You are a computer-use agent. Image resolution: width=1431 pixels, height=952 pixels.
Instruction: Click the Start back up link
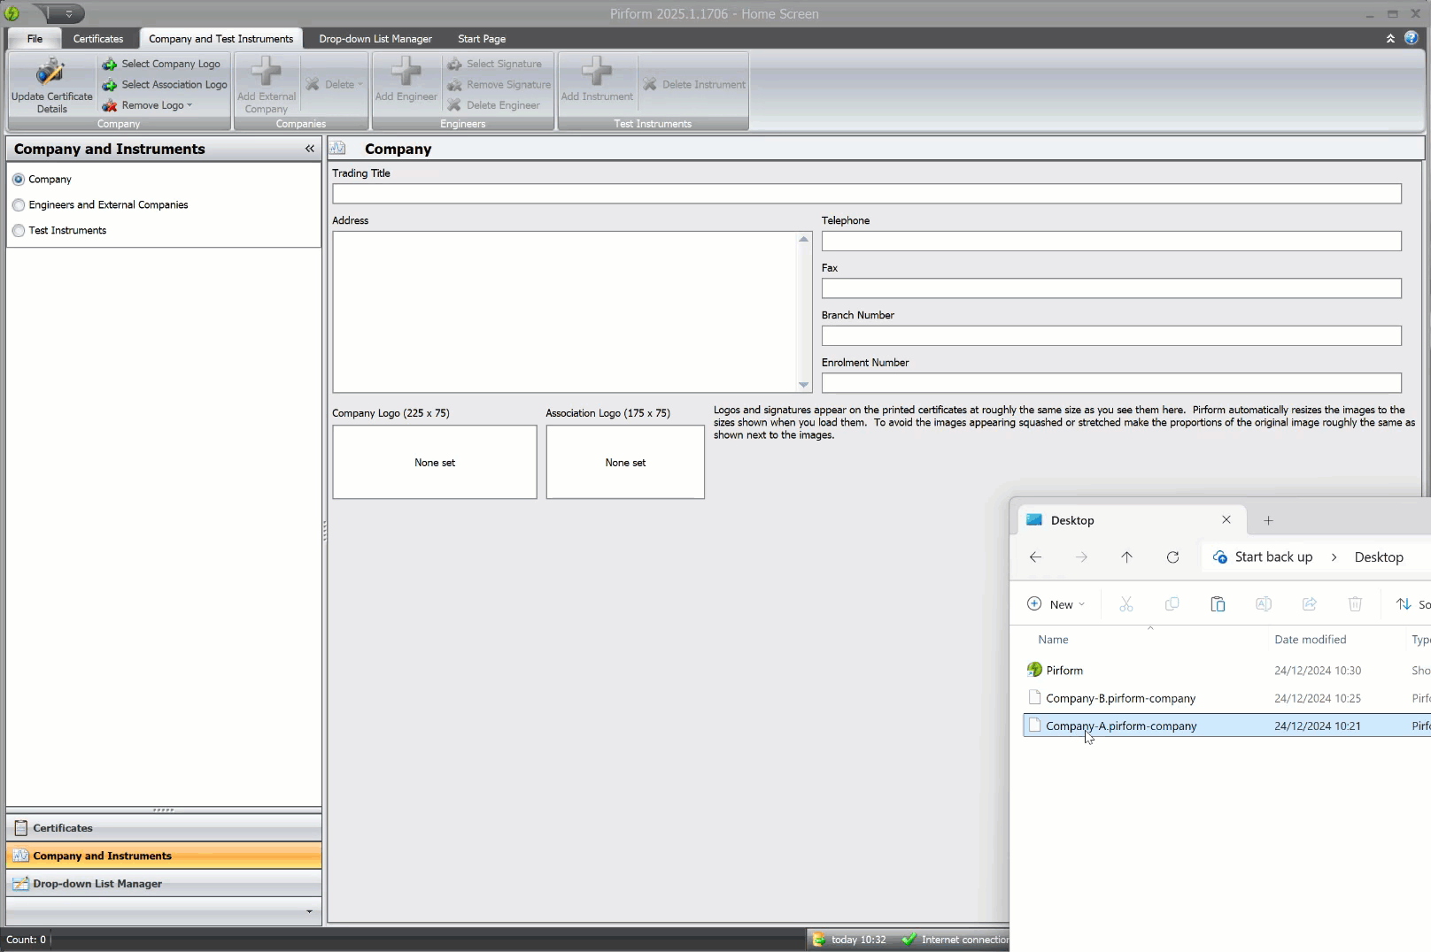[x=1274, y=557]
